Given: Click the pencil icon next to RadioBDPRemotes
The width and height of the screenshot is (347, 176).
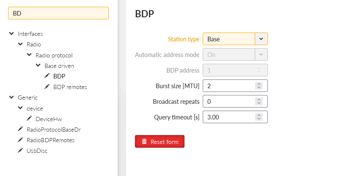Looking at the screenshot, I should tap(20, 140).
